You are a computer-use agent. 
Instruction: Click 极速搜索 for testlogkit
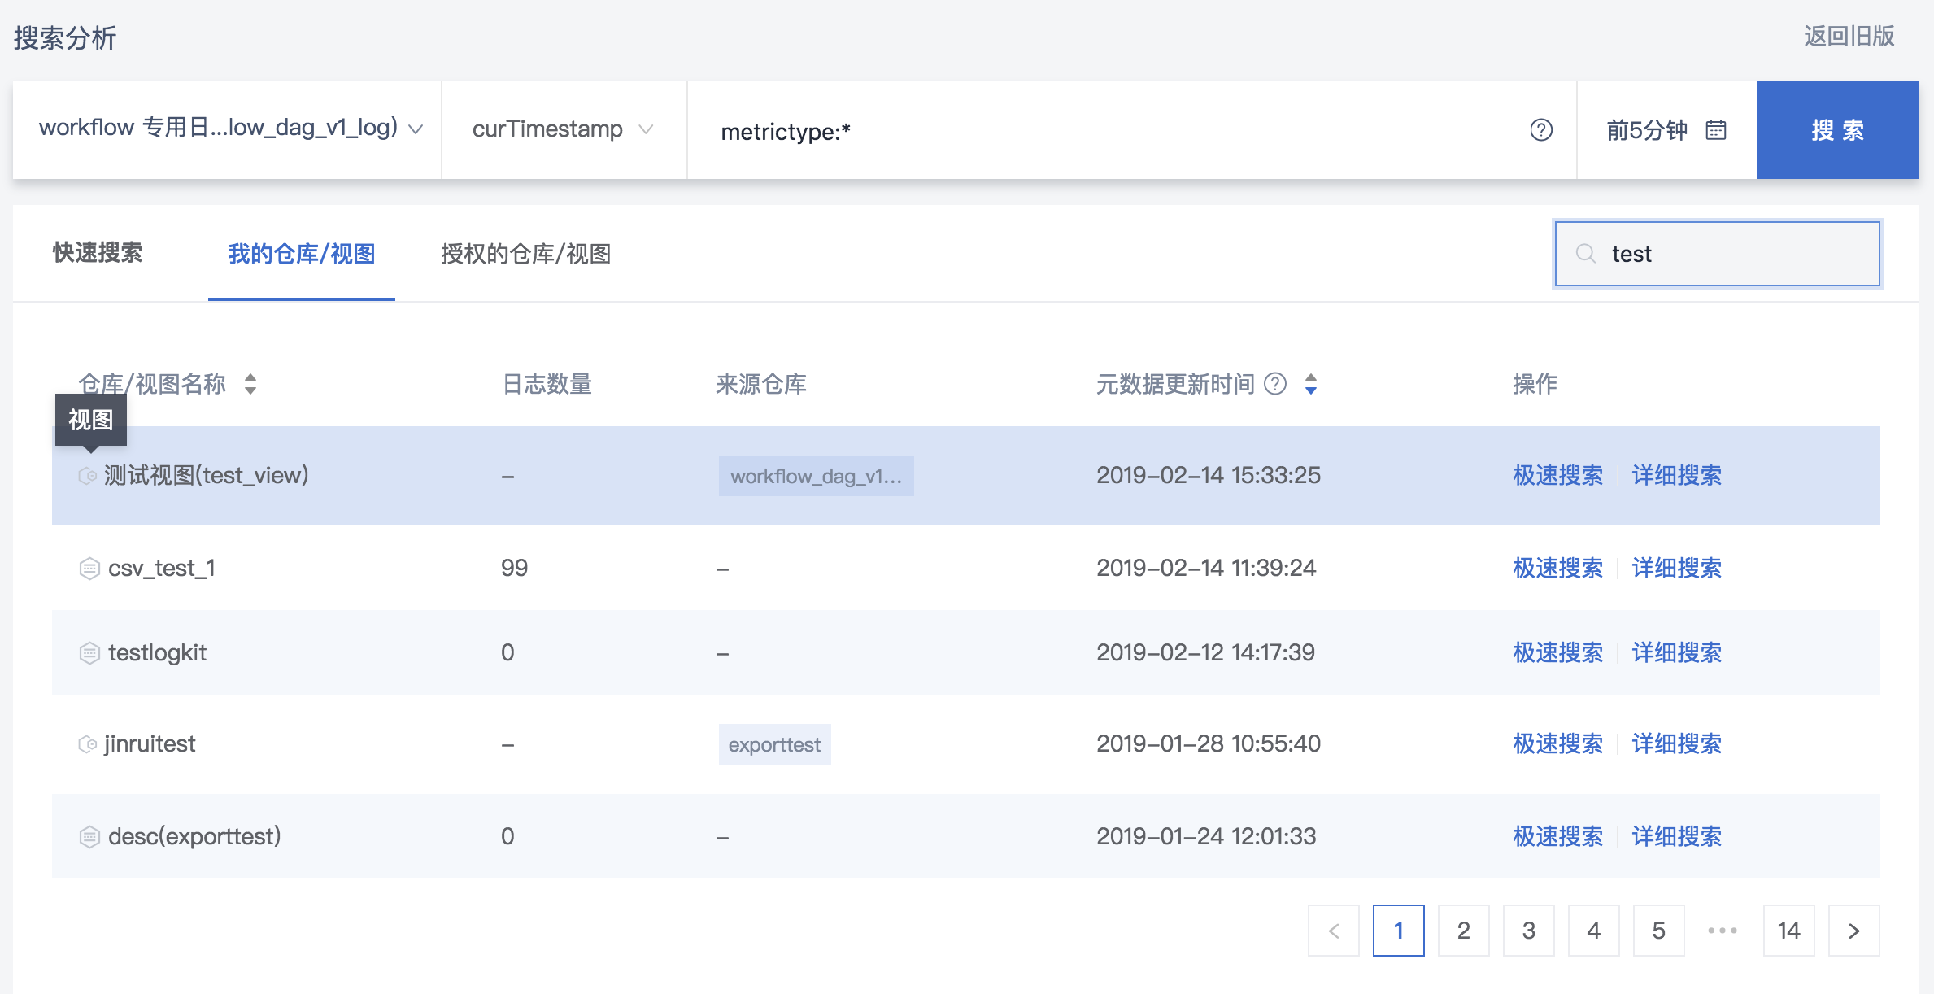click(x=1557, y=653)
